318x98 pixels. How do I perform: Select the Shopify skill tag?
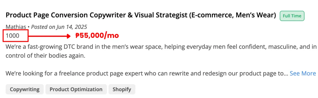pyautogui.click(x=122, y=89)
